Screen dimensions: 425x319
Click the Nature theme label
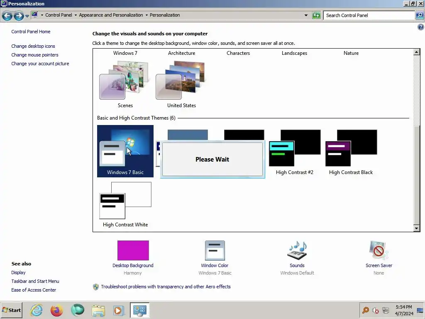coord(351,53)
